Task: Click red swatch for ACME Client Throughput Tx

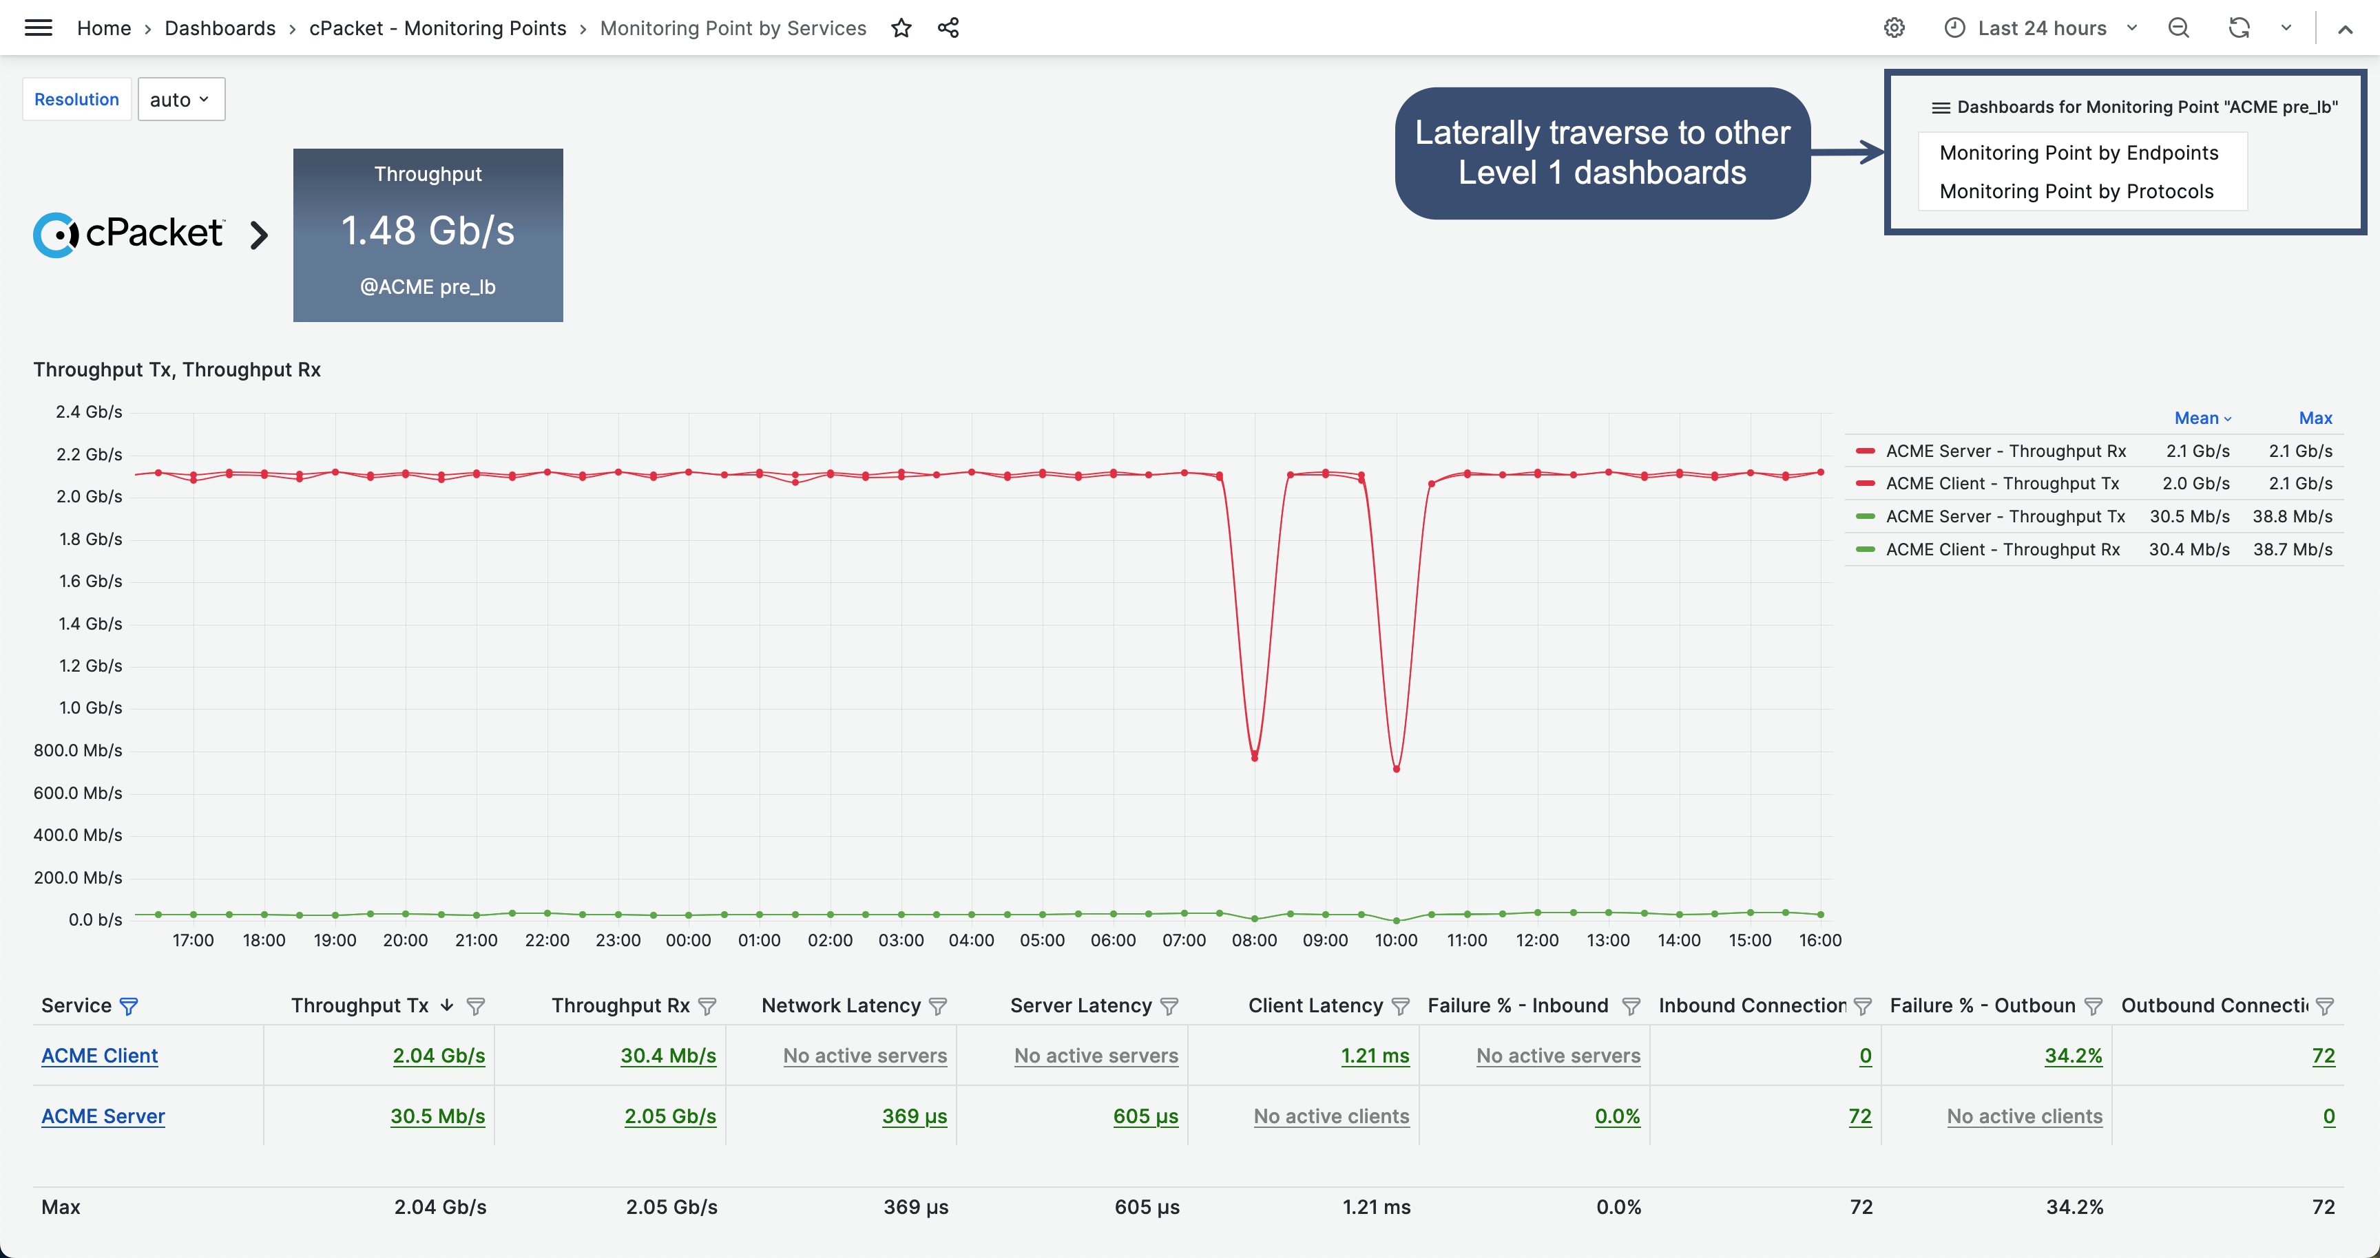Action: point(1864,482)
